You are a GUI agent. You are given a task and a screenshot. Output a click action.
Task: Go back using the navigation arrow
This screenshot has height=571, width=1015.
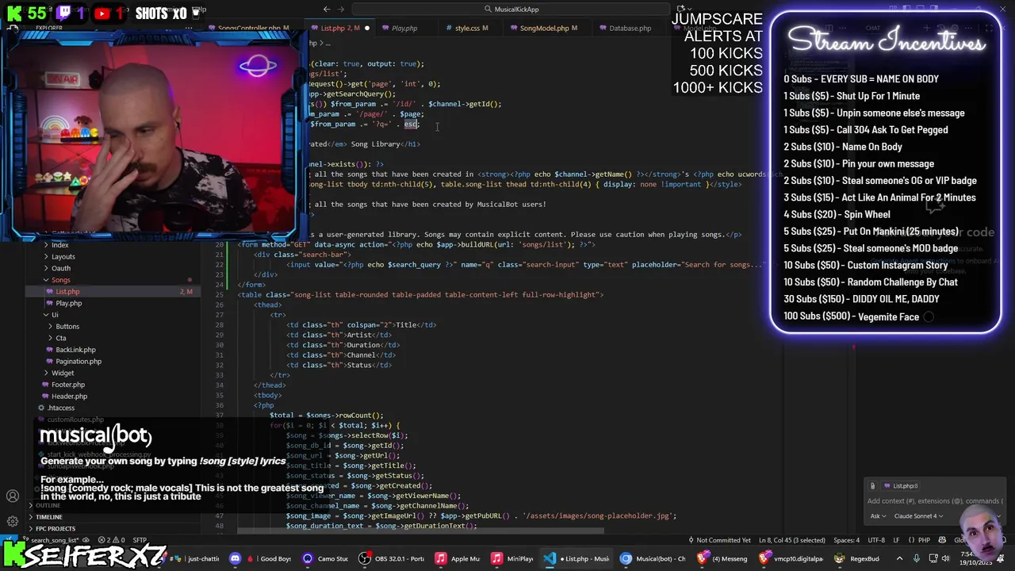[x=327, y=9]
